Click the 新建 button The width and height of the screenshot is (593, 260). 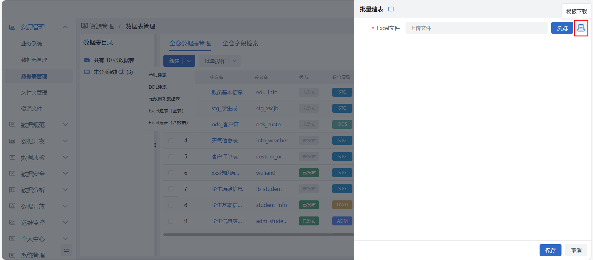[x=174, y=61]
